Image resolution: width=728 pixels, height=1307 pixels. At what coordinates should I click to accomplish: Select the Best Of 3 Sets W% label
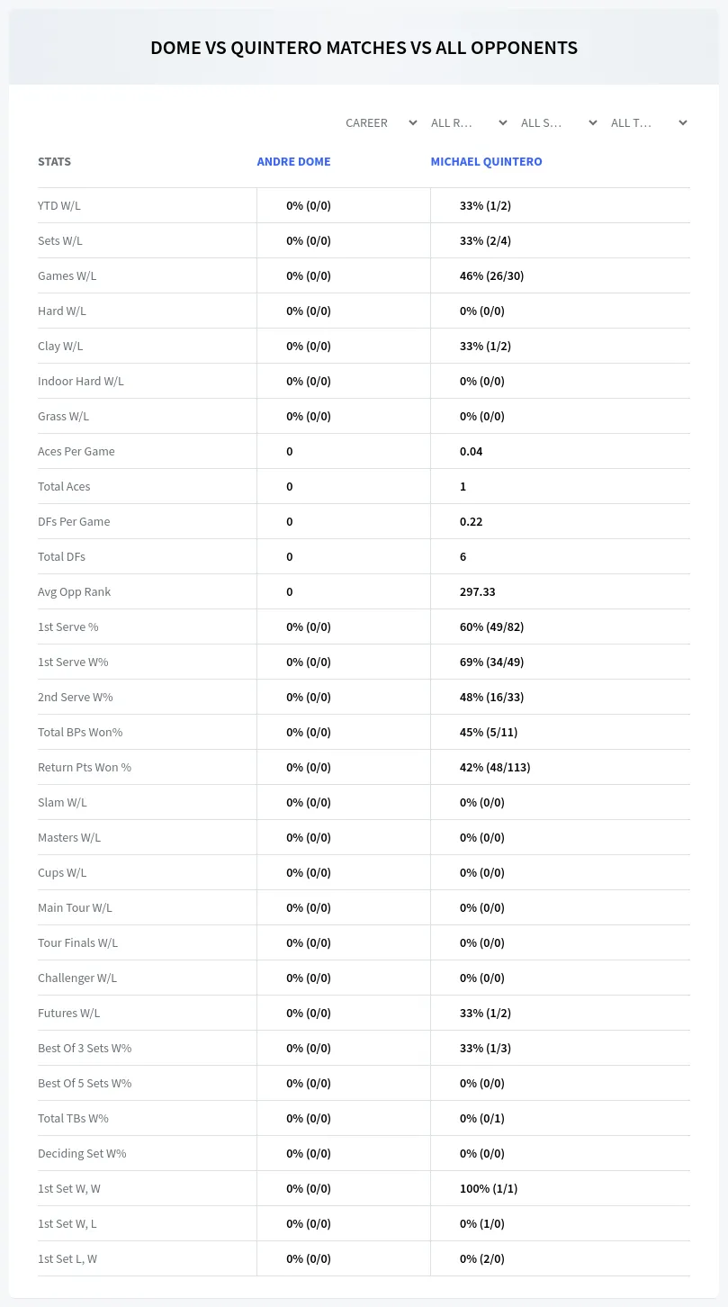85,1049
